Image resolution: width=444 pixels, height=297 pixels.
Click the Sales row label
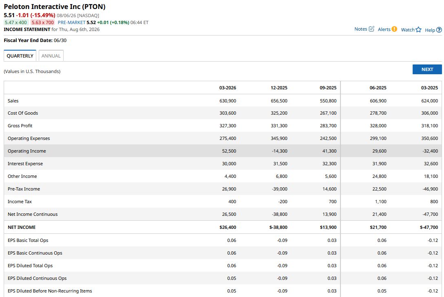point(13,101)
